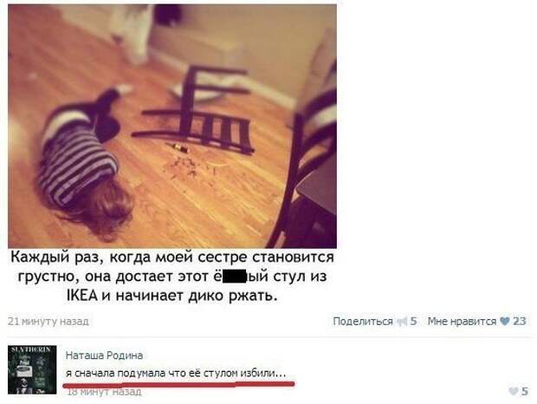The height and width of the screenshot is (404, 537).
Task: Click the red underline below the comment
Action: pyautogui.click(x=178, y=385)
